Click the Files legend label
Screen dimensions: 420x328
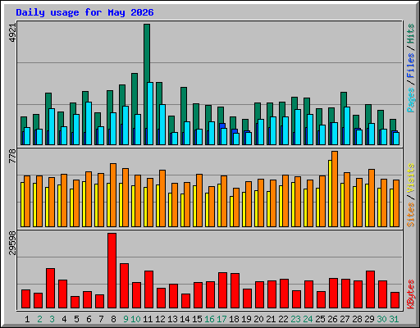coord(411,66)
